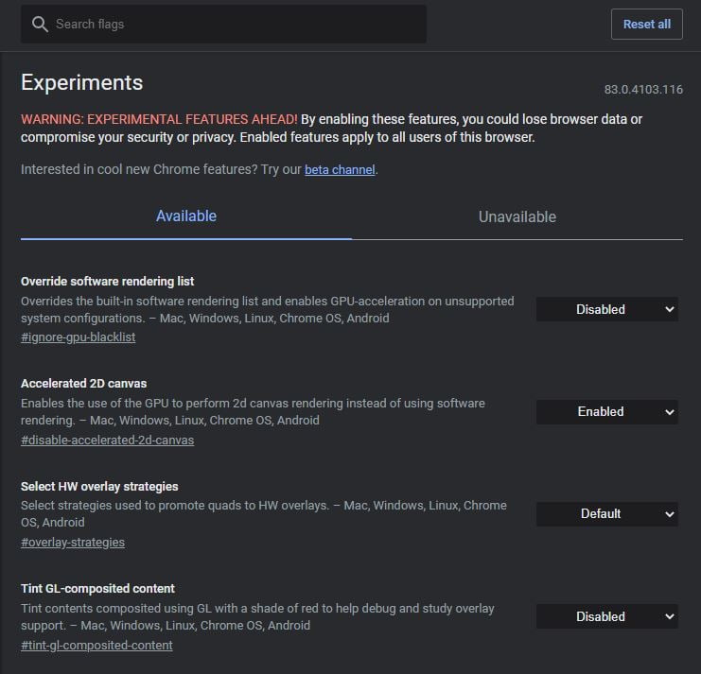Image resolution: width=701 pixels, height=674 pixels.
Task: Open the #overlay-strategies anchor link
Action: coord(73,543)
